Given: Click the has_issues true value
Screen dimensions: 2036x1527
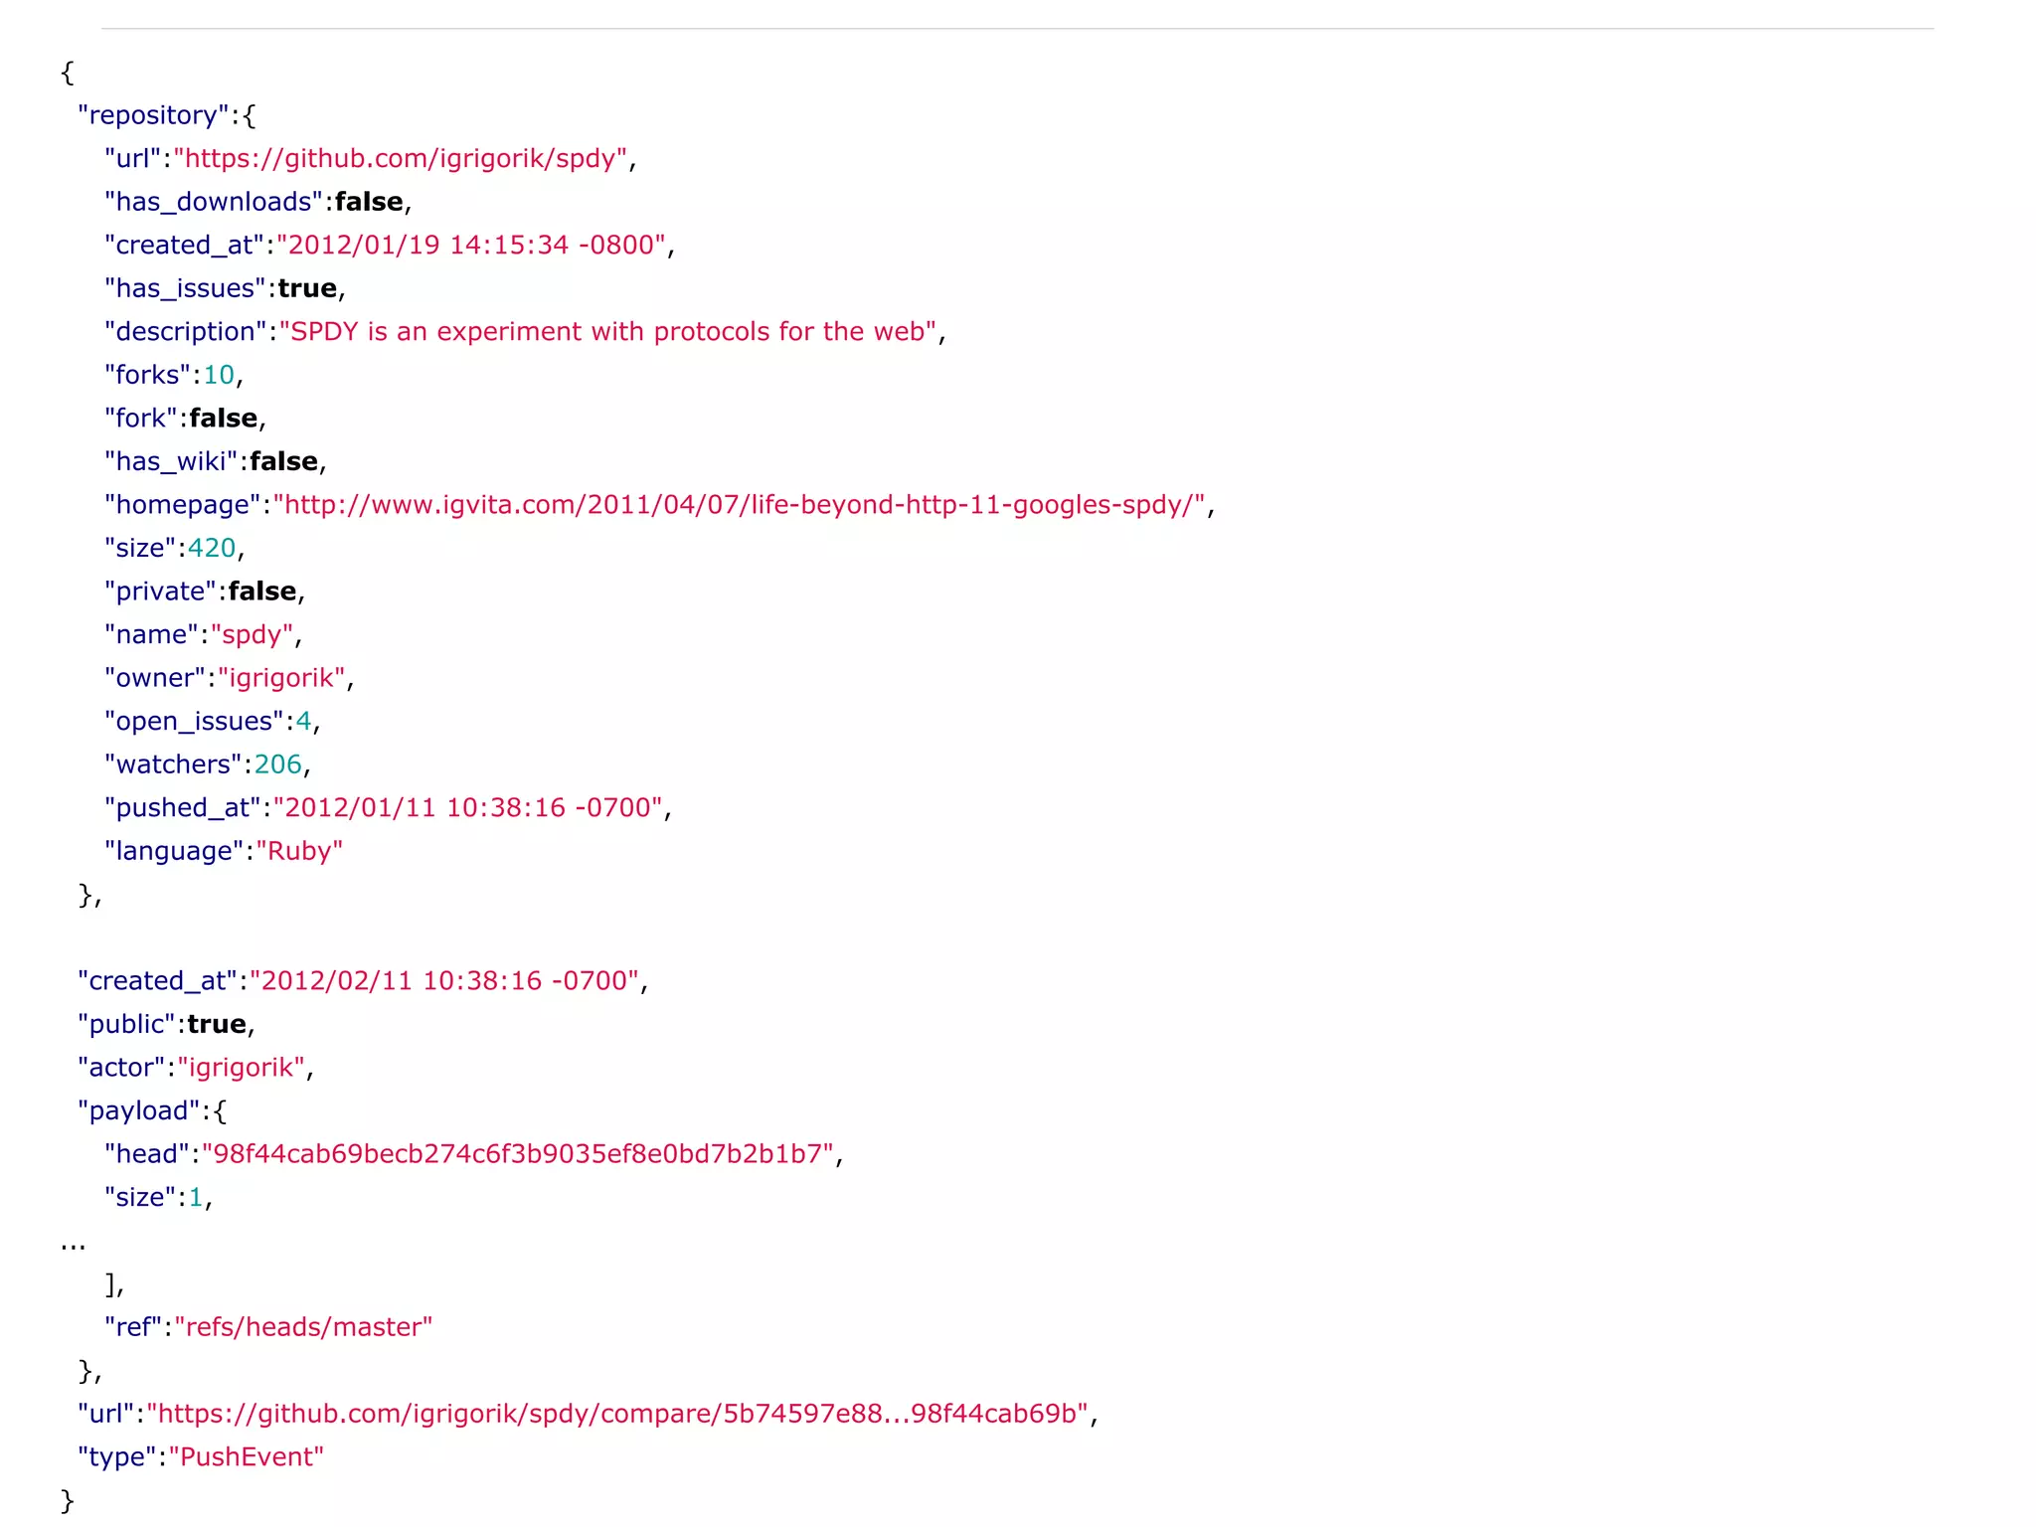Looking at the screenshot, I should (307, 288).
